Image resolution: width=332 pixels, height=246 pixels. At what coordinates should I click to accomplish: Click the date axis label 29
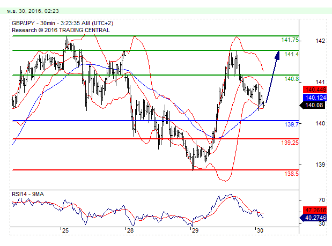tap(195, 230)
